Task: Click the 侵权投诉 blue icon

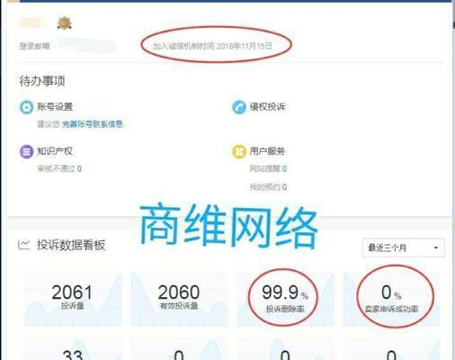Action: 239,107
